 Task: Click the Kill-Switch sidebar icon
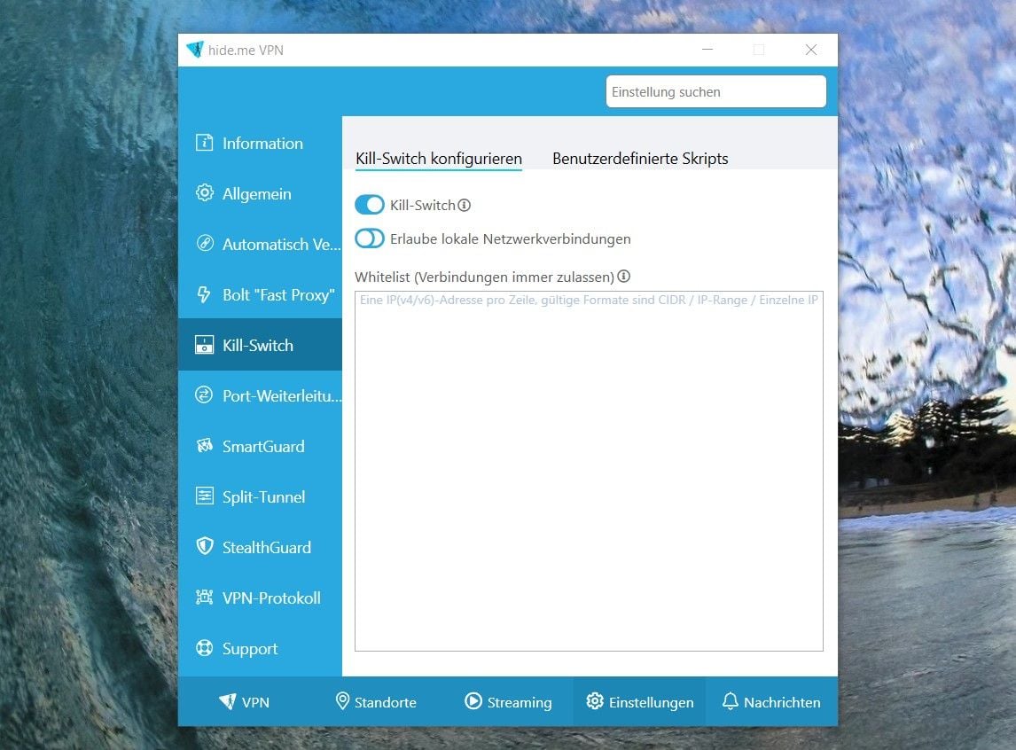[x=204, y=345]
